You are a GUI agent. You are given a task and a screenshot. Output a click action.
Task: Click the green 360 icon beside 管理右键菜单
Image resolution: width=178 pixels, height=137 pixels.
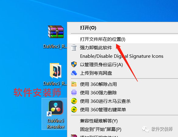(74, 109)
